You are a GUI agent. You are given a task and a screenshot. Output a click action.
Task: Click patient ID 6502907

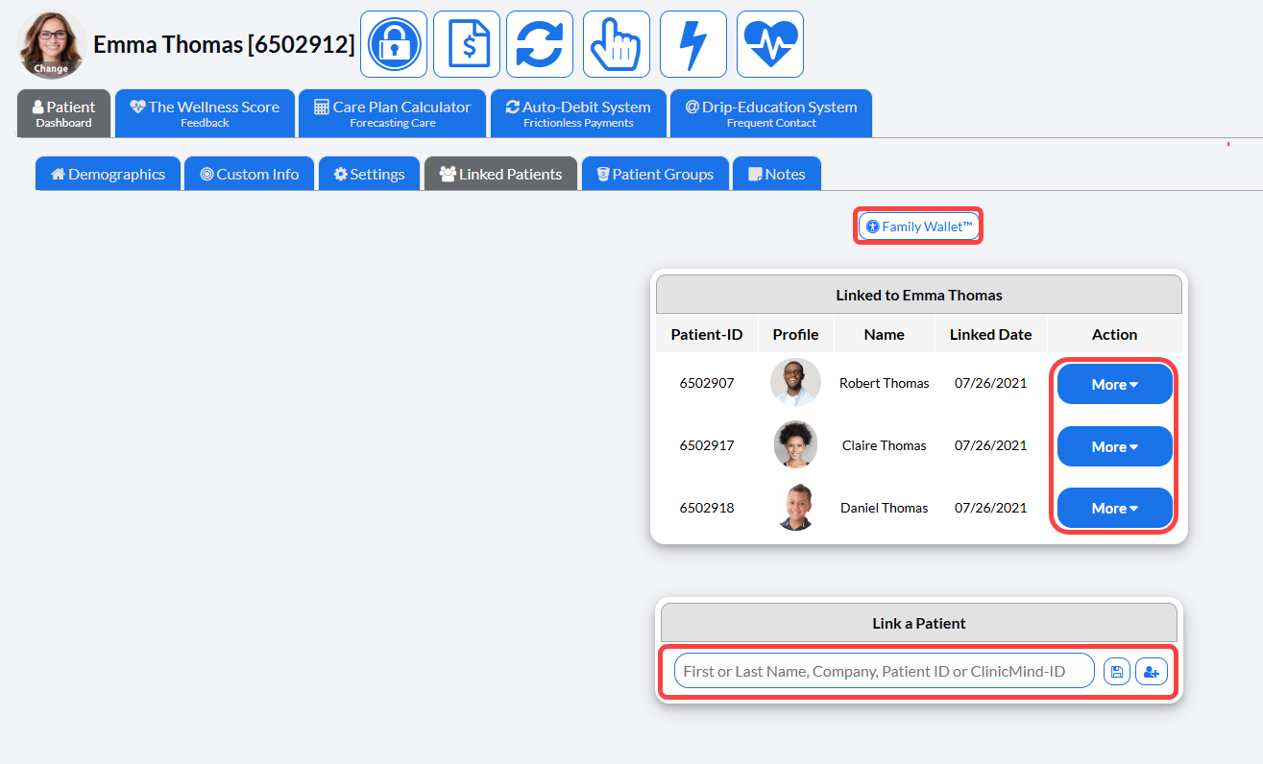point(707,383)
